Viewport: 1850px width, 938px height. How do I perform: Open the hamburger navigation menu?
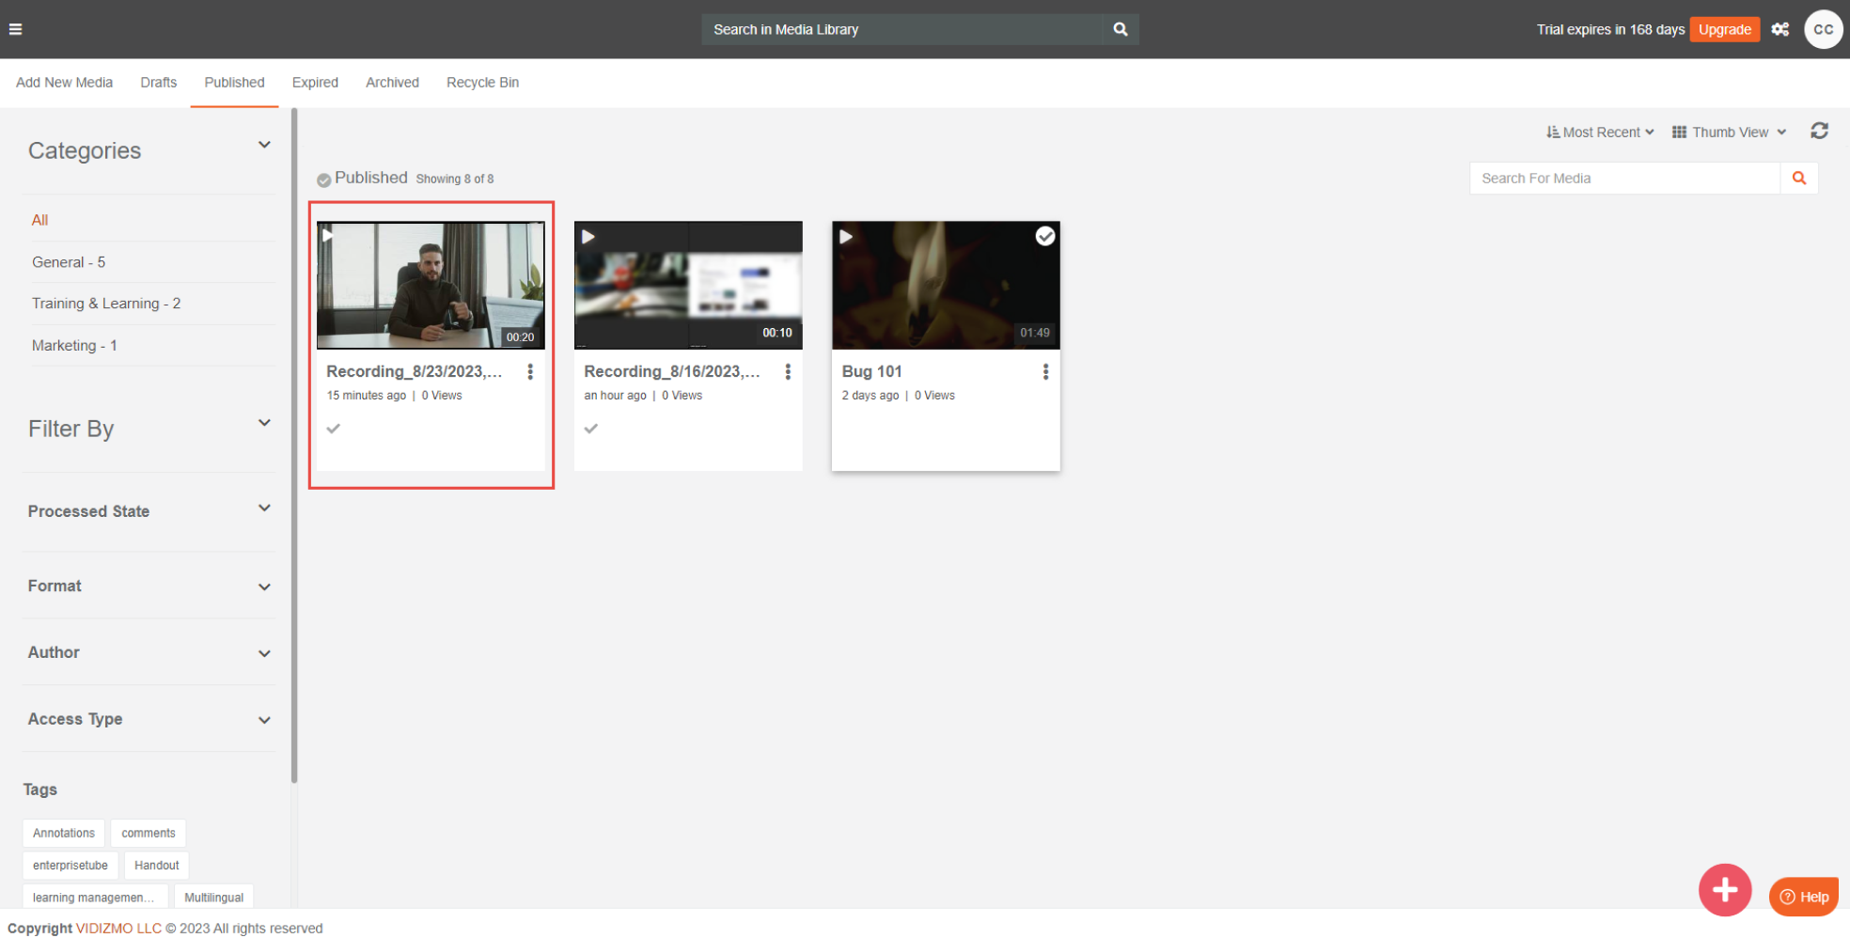pyautogui.click(x=15, y=29)
